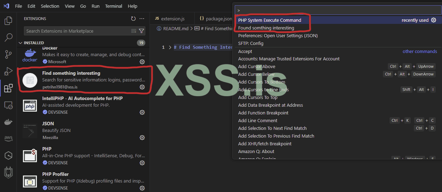Select Add XHR/fetch Breakpoint command
Image resolution: width=442 pixels, height=192 pixels.
[x=338, y=144]
